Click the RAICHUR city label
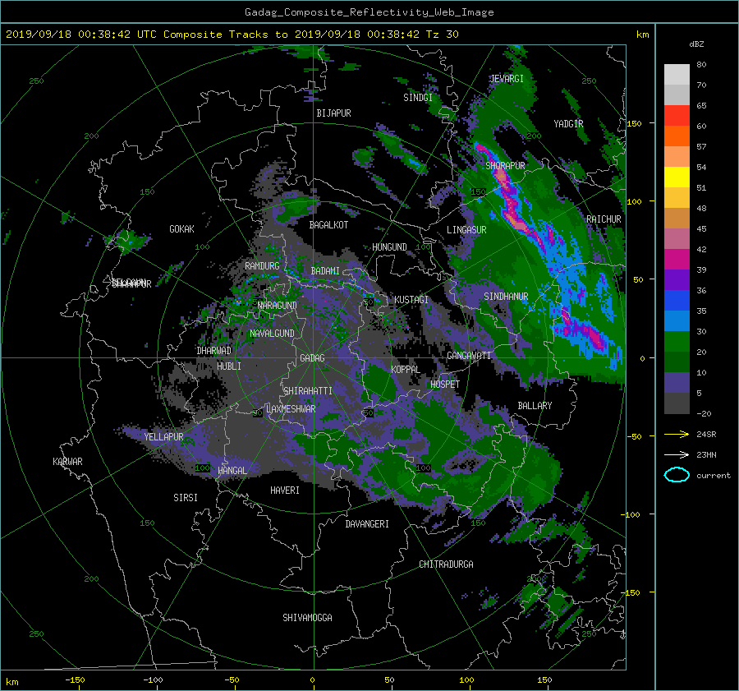The image size is (739, 691). pos(604,219)
